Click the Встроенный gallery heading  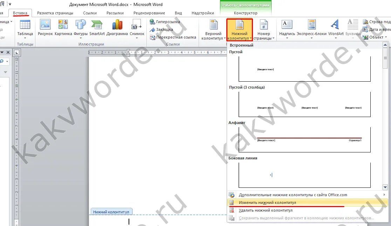[x=241, y=45]
